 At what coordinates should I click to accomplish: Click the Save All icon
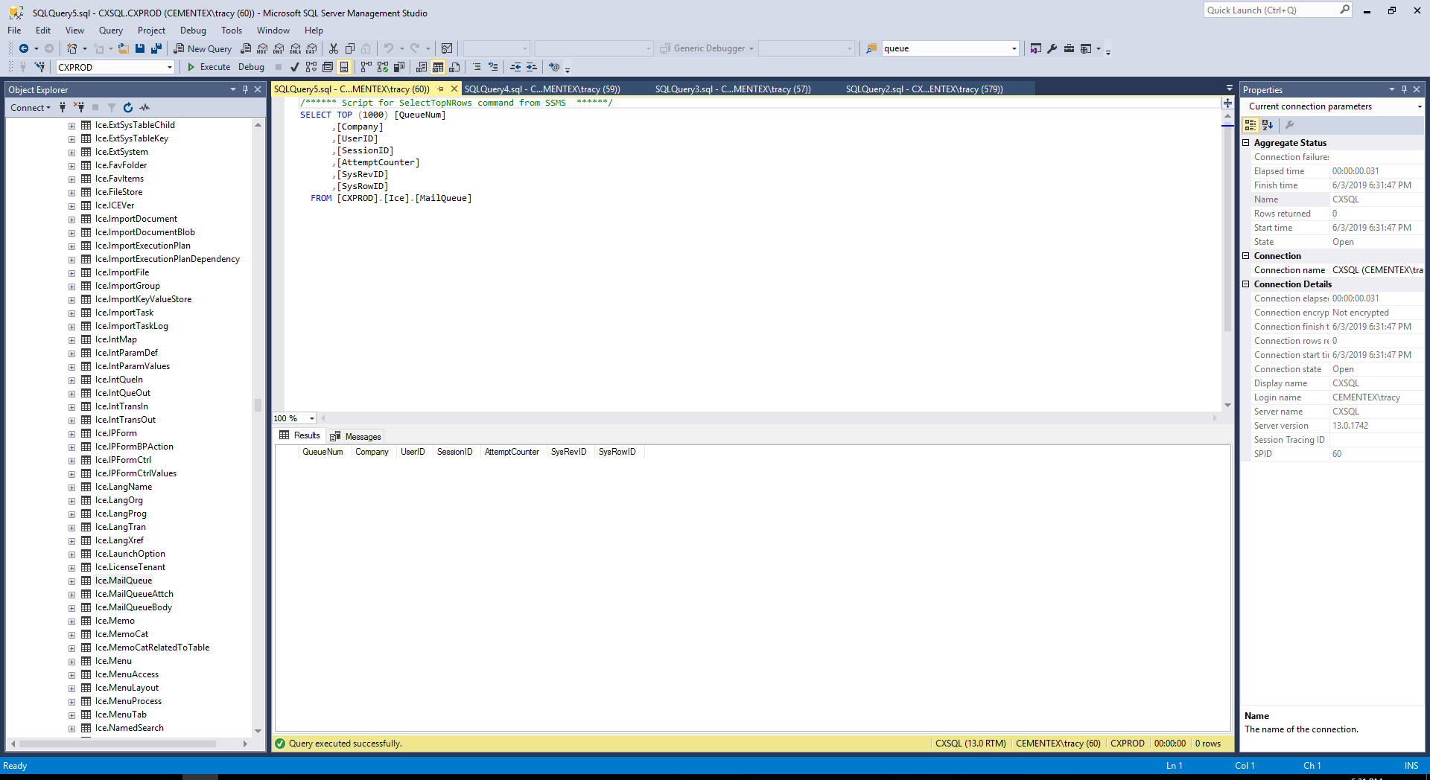[x=156, y=48]
